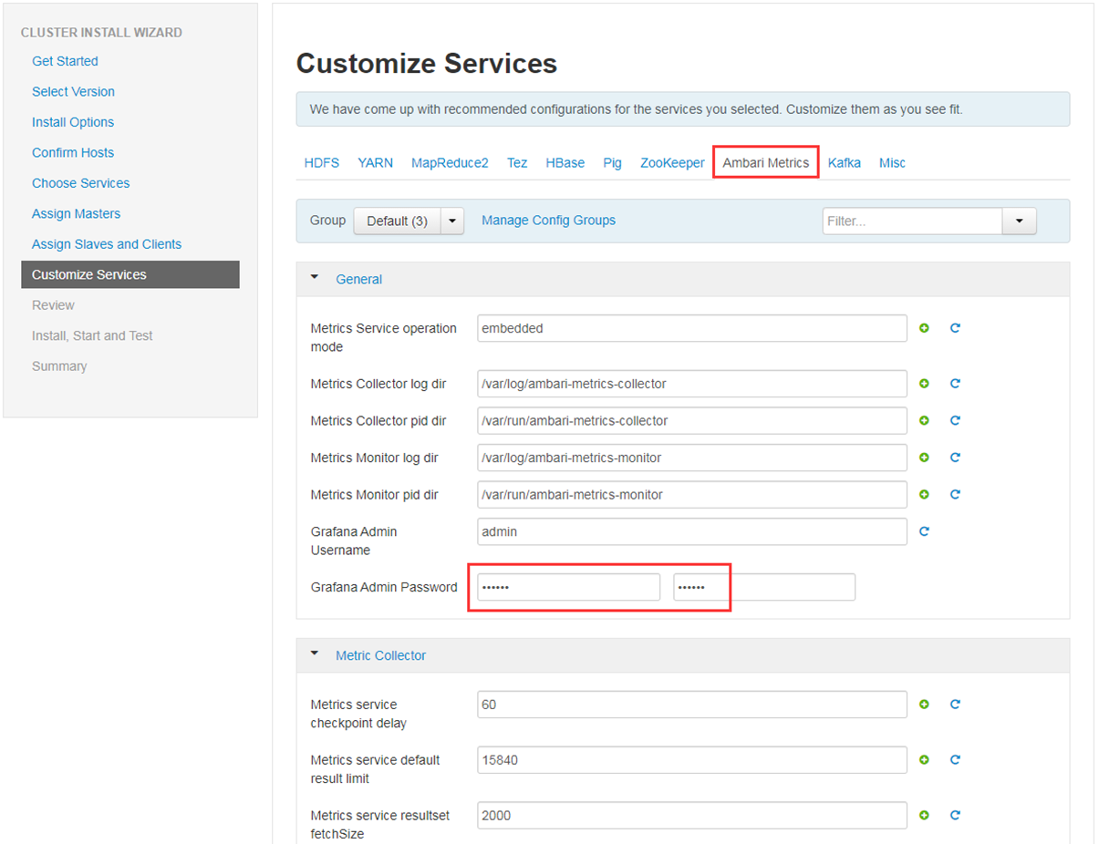Click undo icon for Metrics service checkpoint delay
The image size is (1099, 844).
point(955,705)
